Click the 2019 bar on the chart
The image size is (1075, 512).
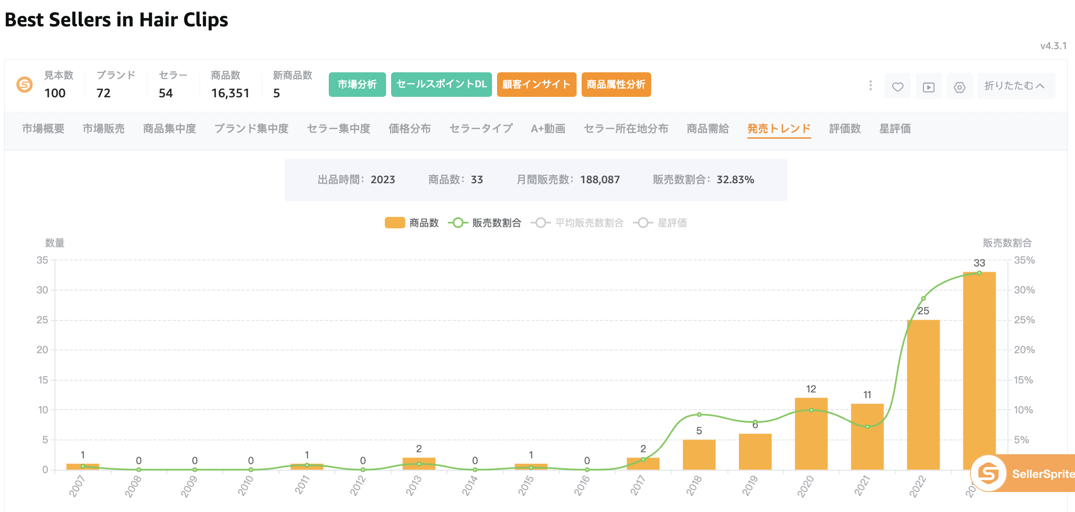pyautogui.click(x=755, y=452)
